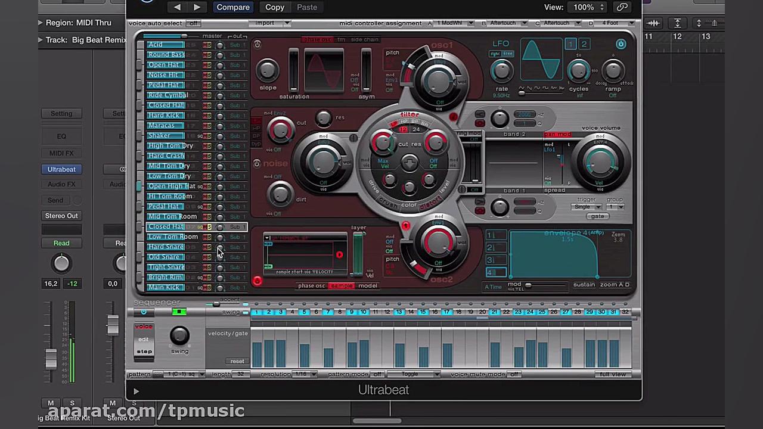
Task: Adjust the LFO cycles knob
Action: (x=578, y=71)
